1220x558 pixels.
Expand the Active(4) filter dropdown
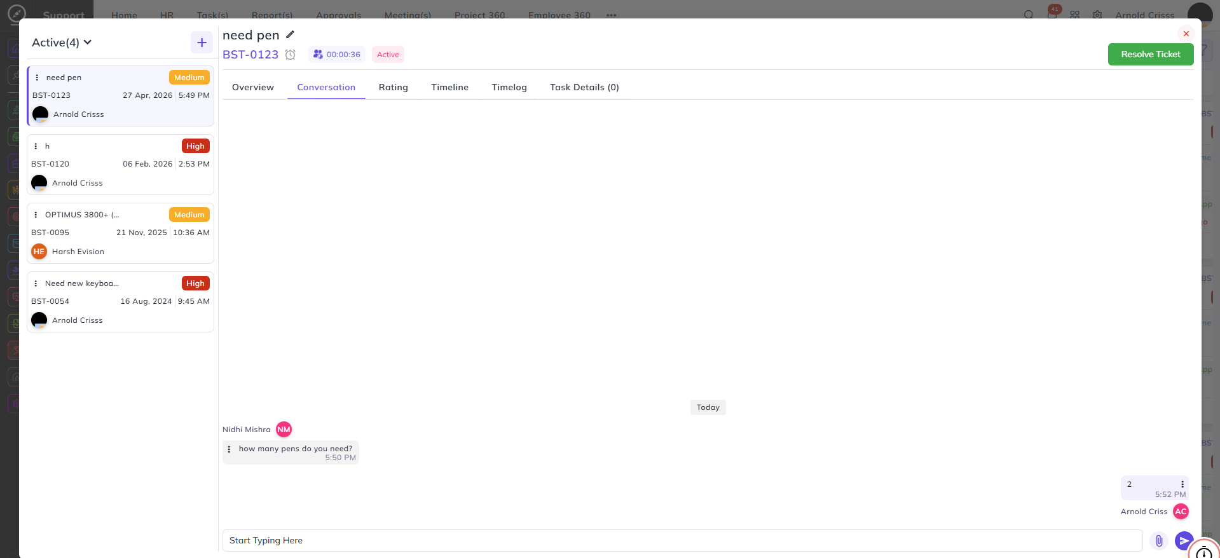[x=62, y=43]
